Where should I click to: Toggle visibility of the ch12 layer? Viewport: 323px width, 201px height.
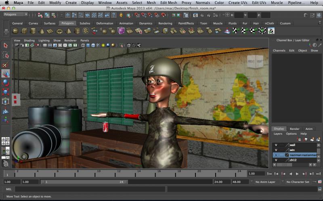pyautogui.click(x=276, y=160)
